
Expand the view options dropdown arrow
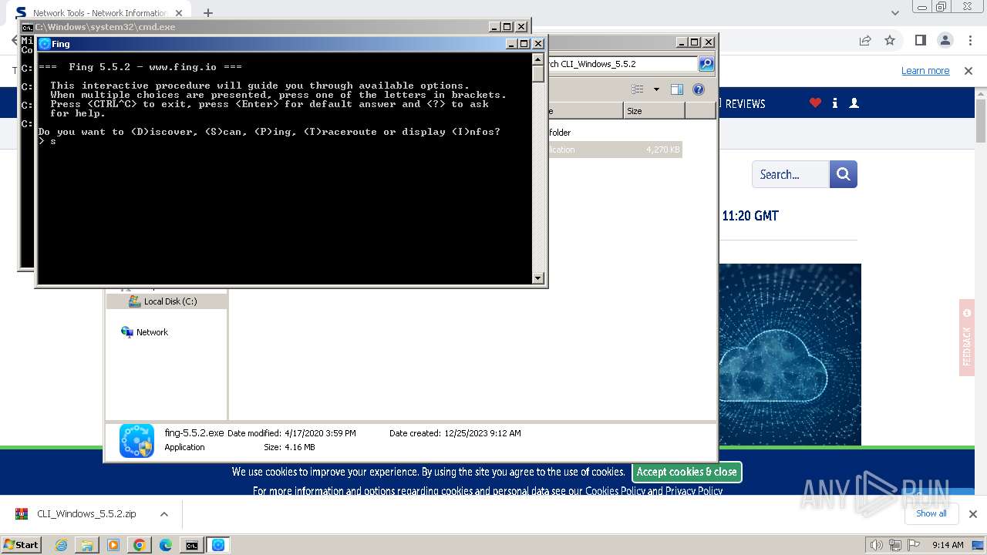tap(656, 89)
